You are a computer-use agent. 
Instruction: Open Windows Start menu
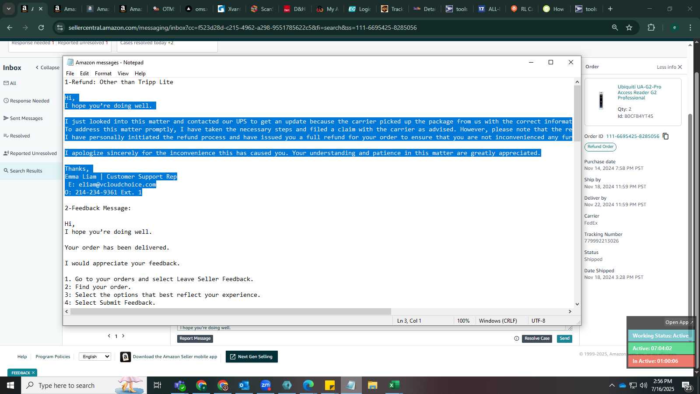[10, 385]
